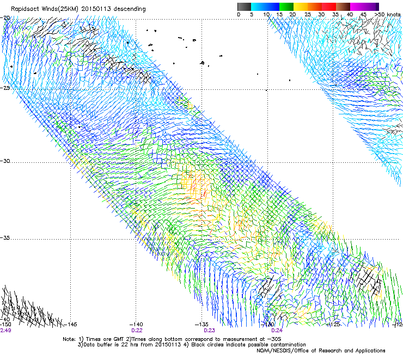Click the '-150' longitude label
The image size is (403, 354).
coord(5,325)
